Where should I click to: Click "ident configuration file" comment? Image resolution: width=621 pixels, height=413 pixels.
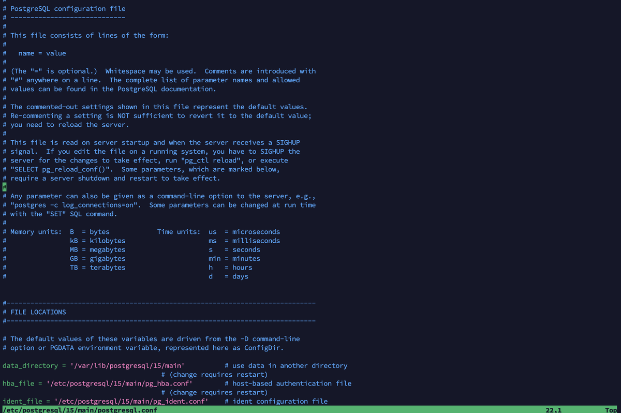(x=276, y=401)
